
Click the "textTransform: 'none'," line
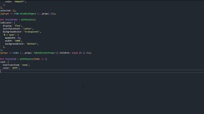tap(16, 65)
